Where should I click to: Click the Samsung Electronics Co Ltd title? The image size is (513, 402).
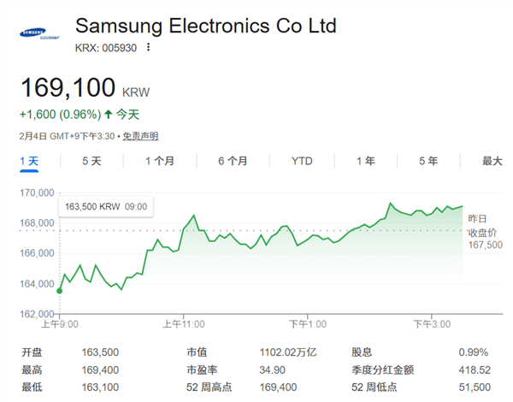point(205,25)
